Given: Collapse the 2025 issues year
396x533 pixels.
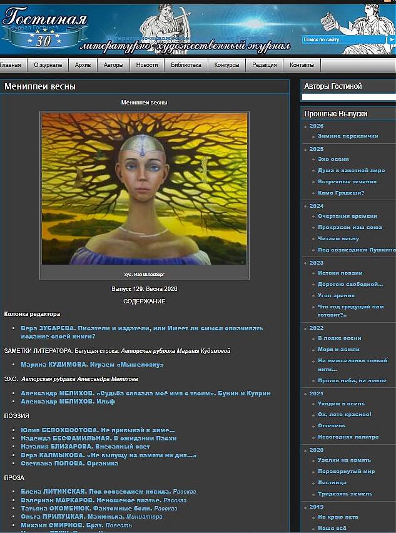Looking at the screenshot, I should click(316, 149).
